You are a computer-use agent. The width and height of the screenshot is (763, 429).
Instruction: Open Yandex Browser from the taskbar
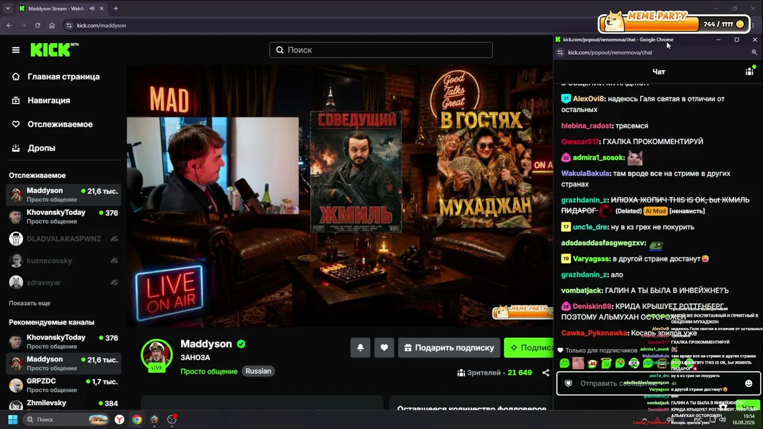click(120, 419)
